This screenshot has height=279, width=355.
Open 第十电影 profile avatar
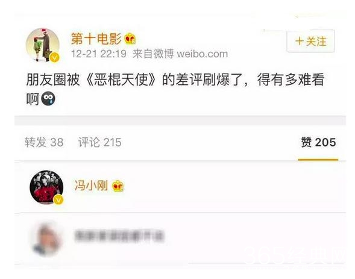43,45
